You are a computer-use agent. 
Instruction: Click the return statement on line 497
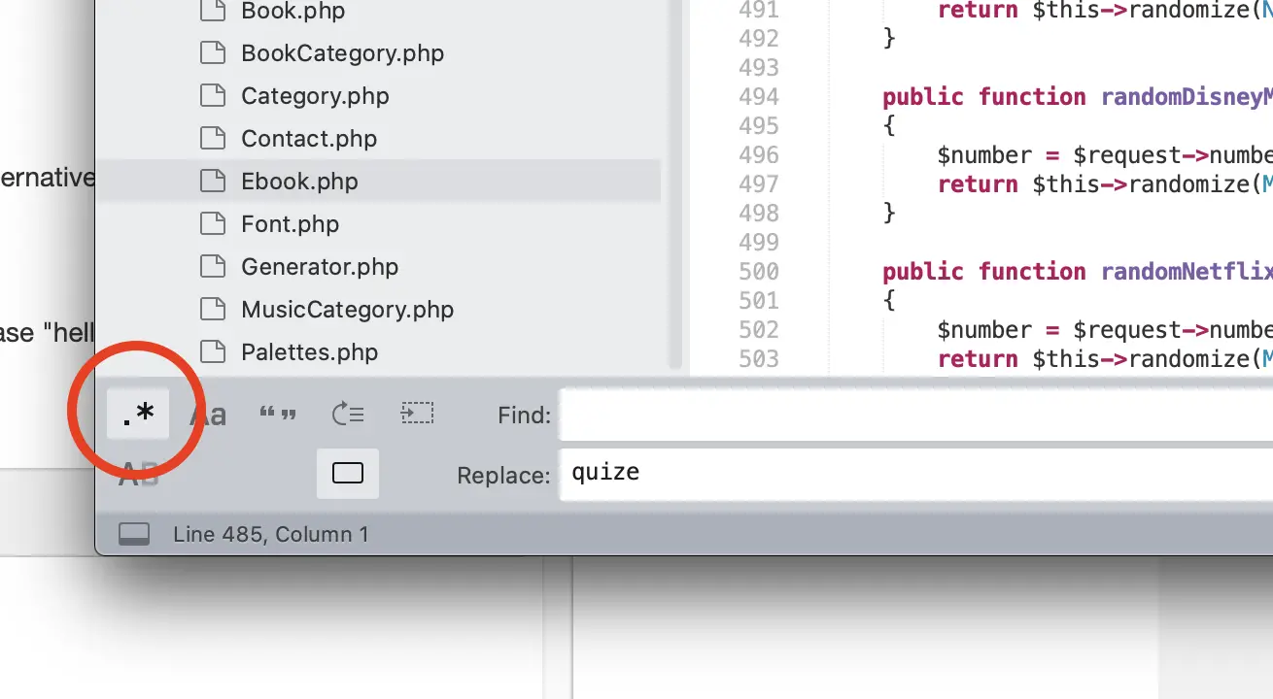1105,184
